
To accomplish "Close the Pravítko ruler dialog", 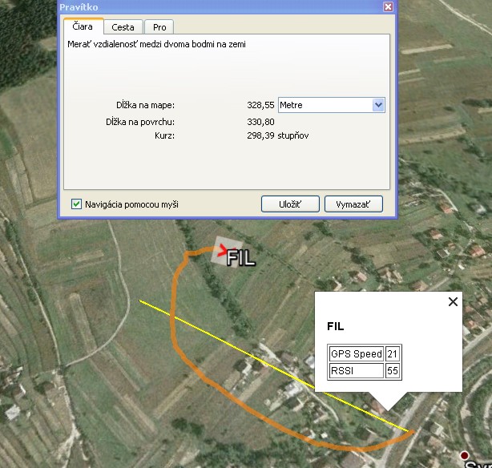I will pyautogui.click(x=388, y=6).
